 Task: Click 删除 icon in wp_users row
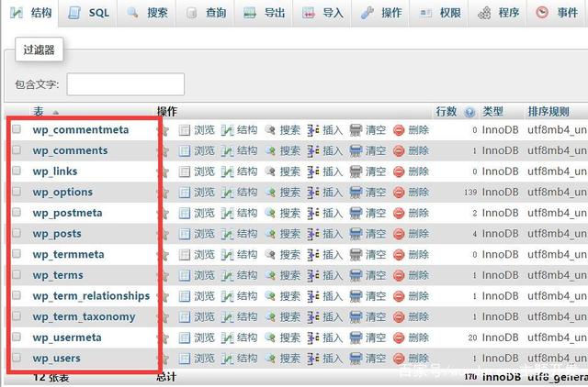coord(399,359)
